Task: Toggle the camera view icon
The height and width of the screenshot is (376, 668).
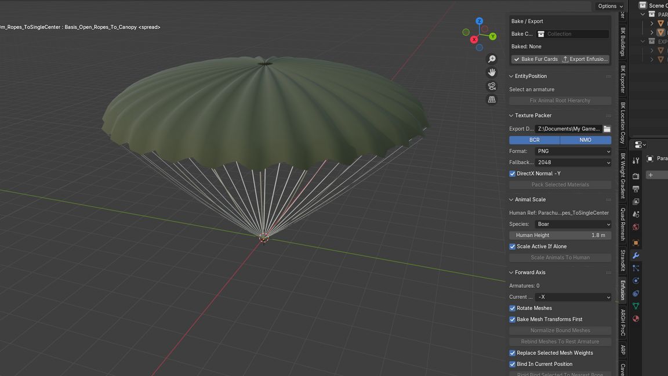Action: 492,86
